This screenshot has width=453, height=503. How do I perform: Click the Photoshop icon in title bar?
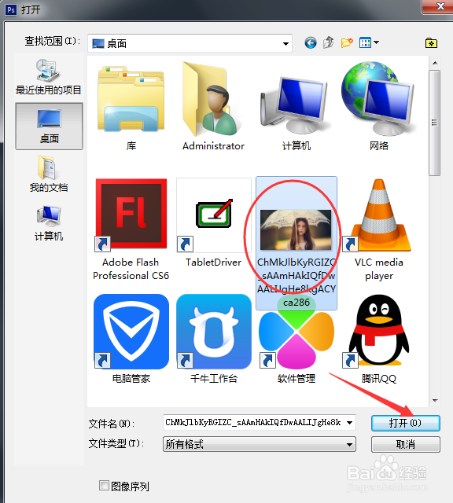tap(10, 10)
